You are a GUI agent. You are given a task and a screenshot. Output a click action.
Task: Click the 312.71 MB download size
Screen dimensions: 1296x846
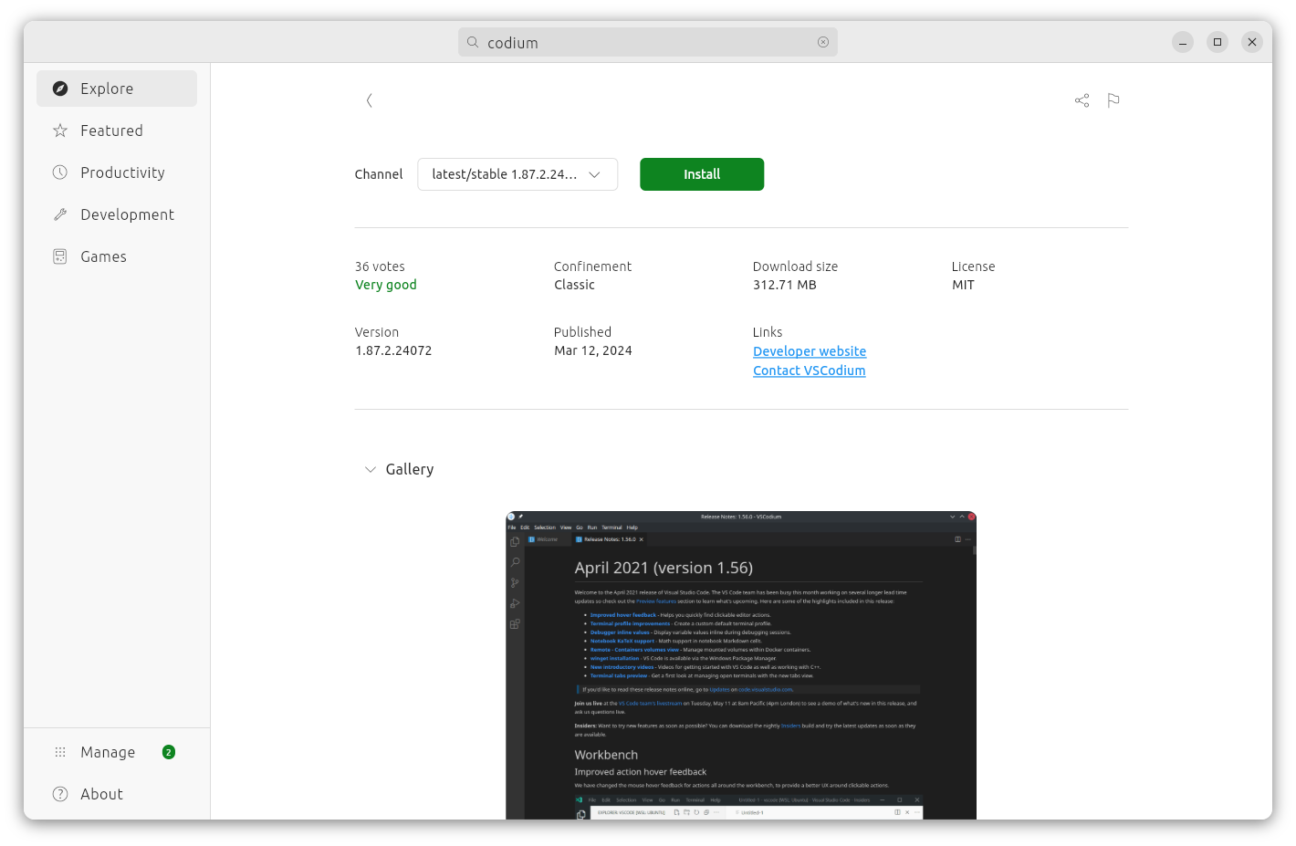pos(785,285)
